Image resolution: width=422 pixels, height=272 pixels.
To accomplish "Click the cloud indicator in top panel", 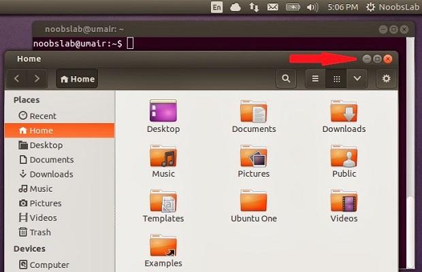I will pos(236,7).
